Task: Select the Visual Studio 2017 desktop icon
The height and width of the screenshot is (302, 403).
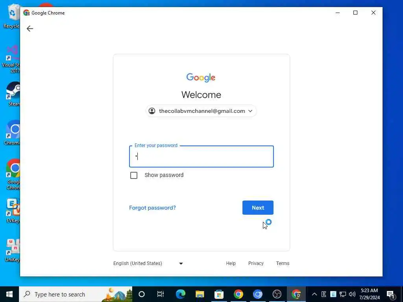Action: (x=11, y=59)
